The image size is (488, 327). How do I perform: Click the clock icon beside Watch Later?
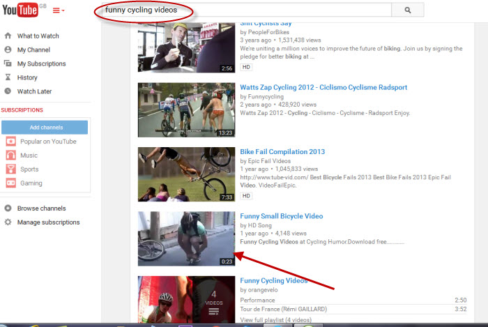click(x=8, y=91)
